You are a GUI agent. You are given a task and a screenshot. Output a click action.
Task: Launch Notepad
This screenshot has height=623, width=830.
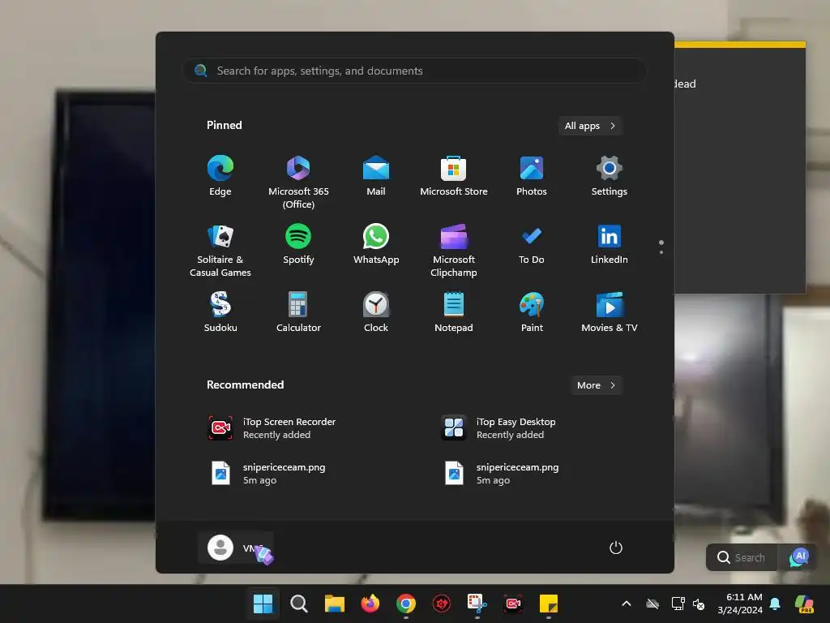pos(454,312)
